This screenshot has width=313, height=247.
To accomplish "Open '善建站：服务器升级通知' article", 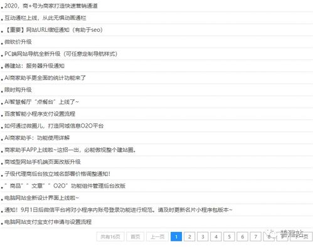I will click(x=34, y=66).
